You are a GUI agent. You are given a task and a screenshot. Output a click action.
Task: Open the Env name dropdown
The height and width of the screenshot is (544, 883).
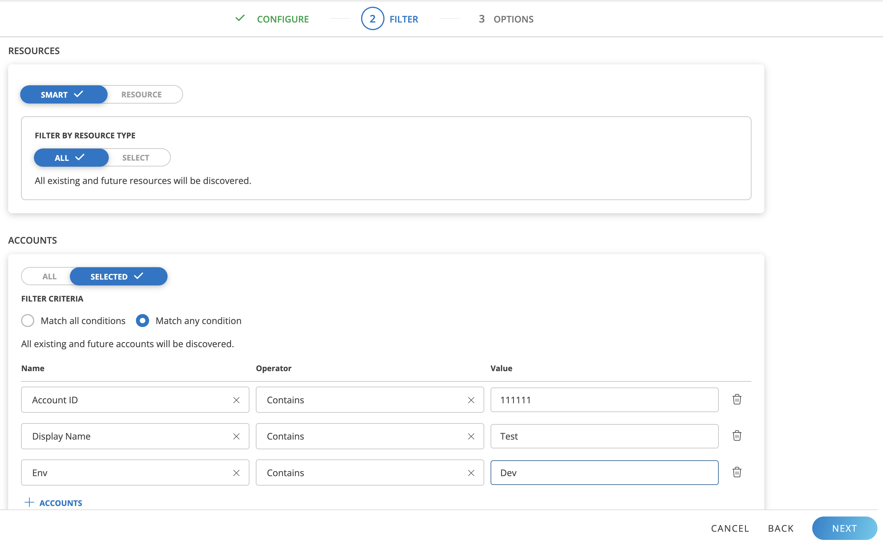[126, 473]
